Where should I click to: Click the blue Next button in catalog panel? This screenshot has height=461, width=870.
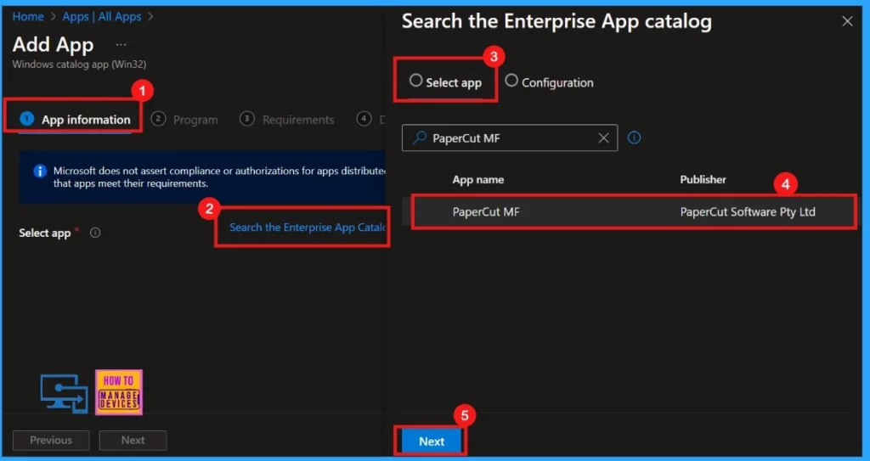coord(432,441)
